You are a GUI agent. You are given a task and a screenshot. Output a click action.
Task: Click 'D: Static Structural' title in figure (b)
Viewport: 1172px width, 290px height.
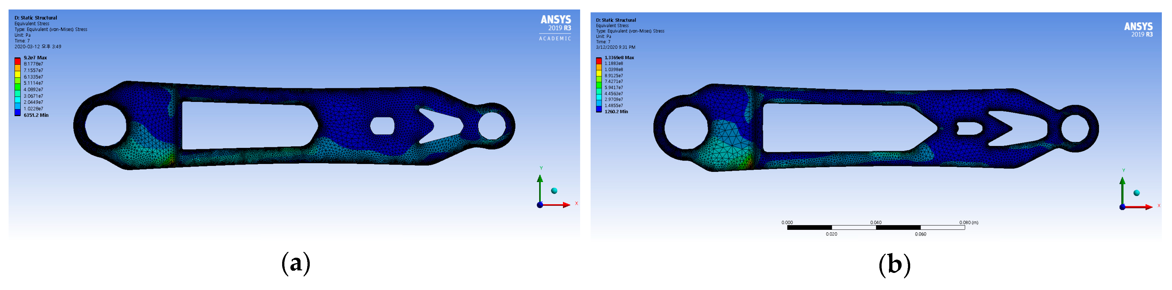pyautogui.click(x=616, y=20)
